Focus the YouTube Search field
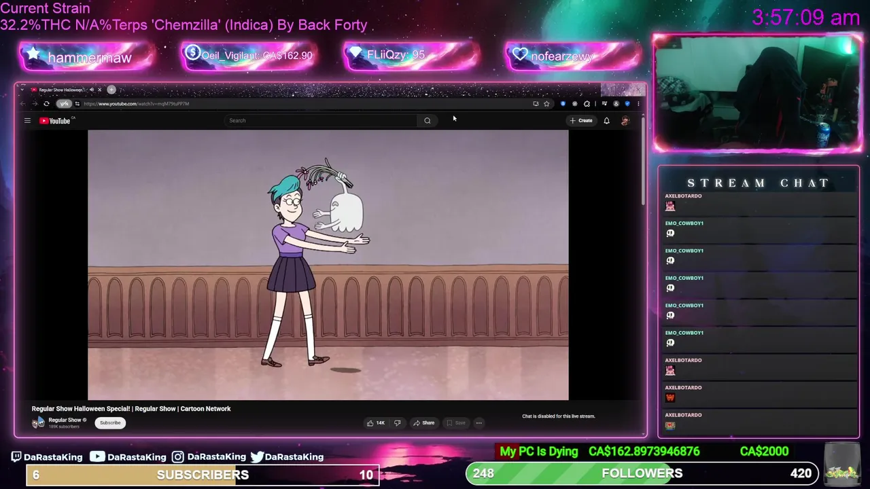Screen dimensions: 870x489 pos(321,121)
